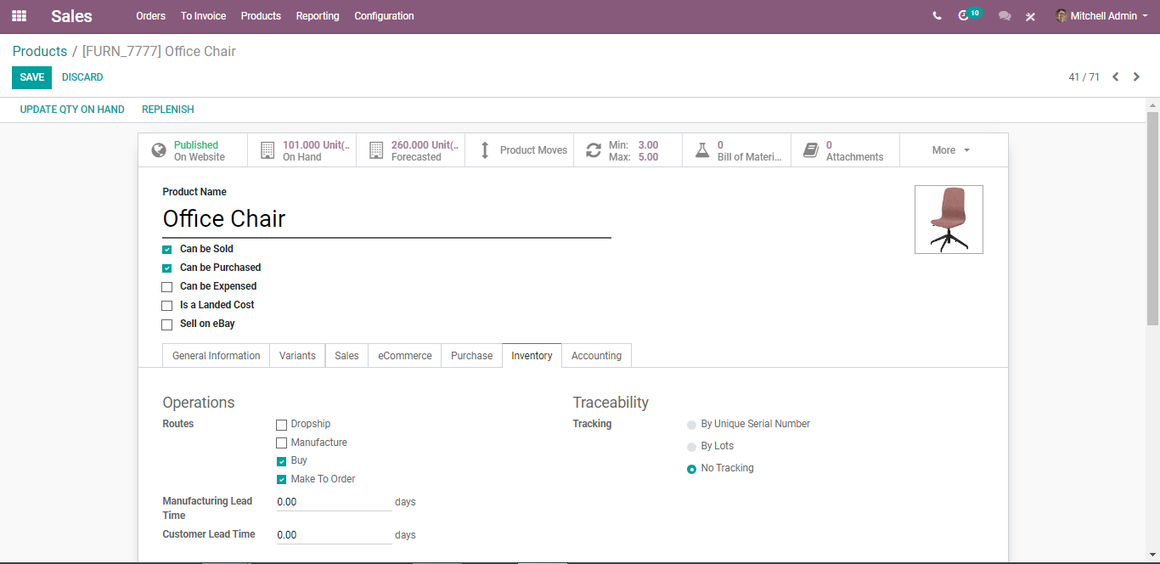Click the Published On Website globe button
The image size is (1160, 564).
194,150
